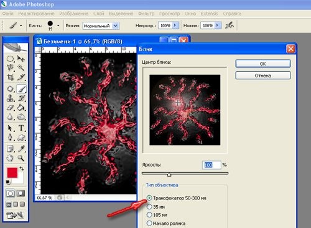This screenshot has height=228, width=311.
Task: Open the Изображение menu
Action: point(73,14)
